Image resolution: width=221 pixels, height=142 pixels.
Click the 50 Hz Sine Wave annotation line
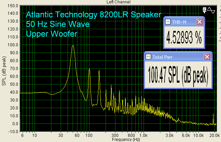[58, 25]
